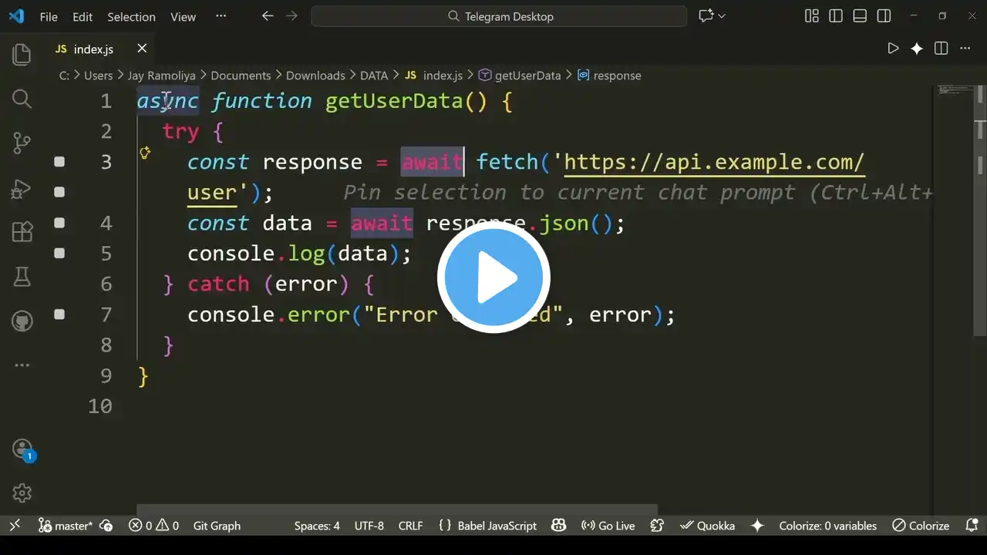
Task: Show more menu bar items ellipsis
Action: pos(221,16)
